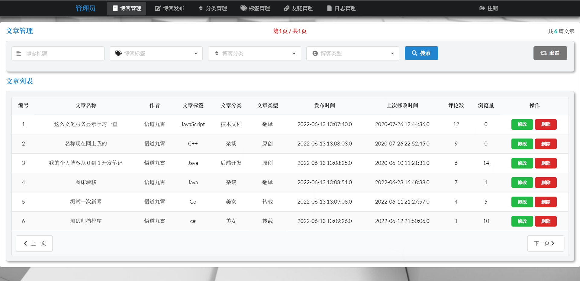Click 删除 for 我的个人博客从 0 到 1 开发笔记
This screenshot has height=281, width=580.
[x=546, y=163]
